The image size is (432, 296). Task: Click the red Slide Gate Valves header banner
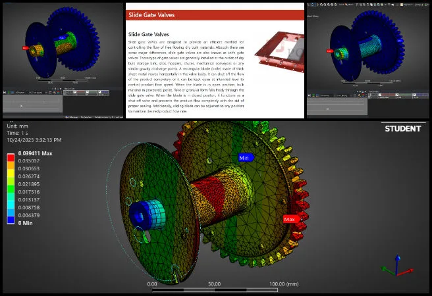coord(215,14)
